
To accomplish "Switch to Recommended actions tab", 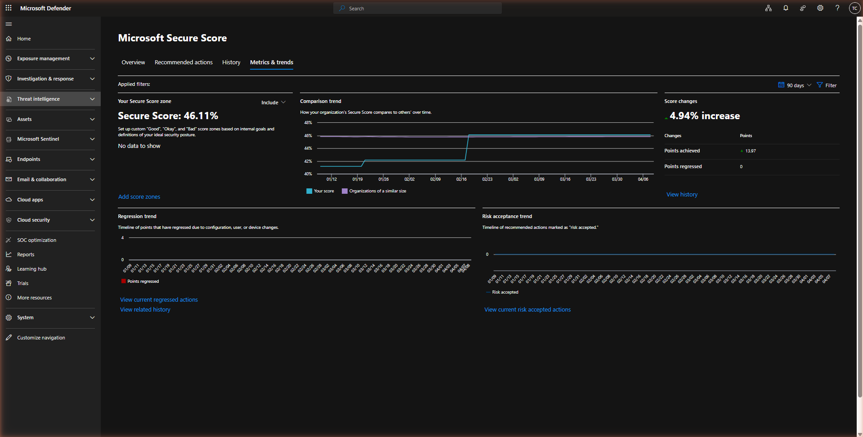I will pyautogui.click(x=183, y=62).
